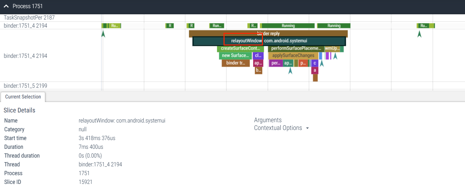Viewport: 465px width, 193px height.
Task: Select the performSurfacePlaceme… slice
Action: [296, 48]
